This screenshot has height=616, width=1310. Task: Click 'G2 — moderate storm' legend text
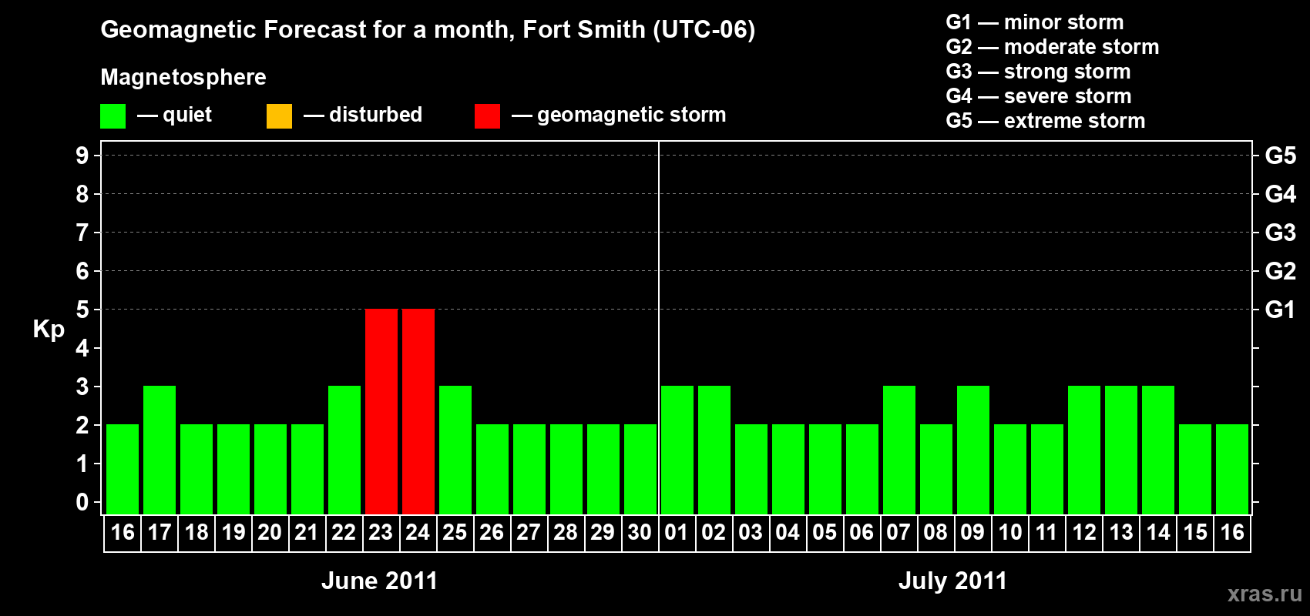(1053, 47)
